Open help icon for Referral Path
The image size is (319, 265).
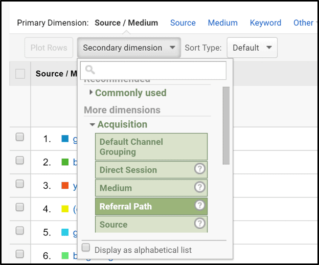[x=199, y=205]
